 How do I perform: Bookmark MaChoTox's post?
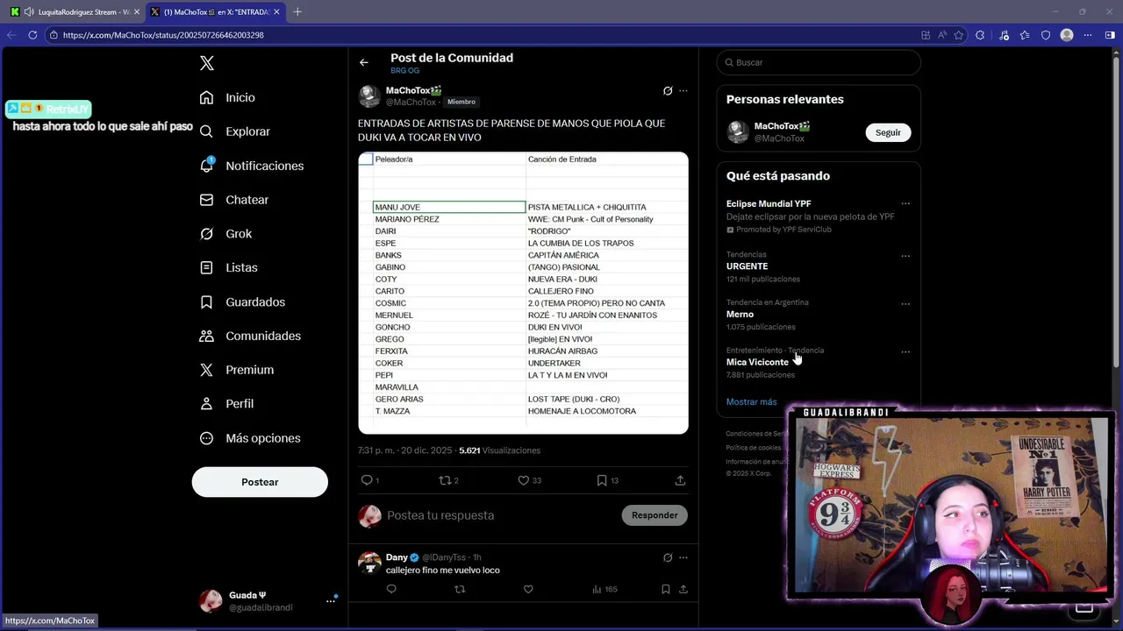602,480
